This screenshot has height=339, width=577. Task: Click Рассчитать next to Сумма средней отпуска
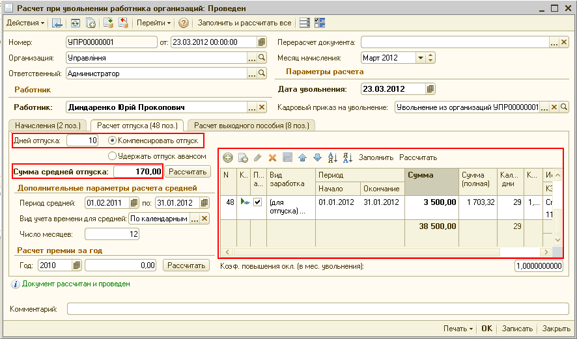[x=188, y=172]
